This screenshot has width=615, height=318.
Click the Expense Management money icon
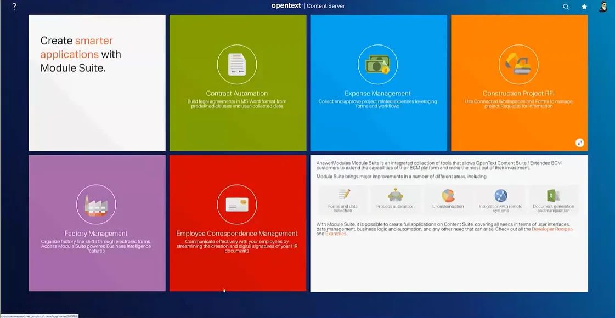[x=377, y=64]
